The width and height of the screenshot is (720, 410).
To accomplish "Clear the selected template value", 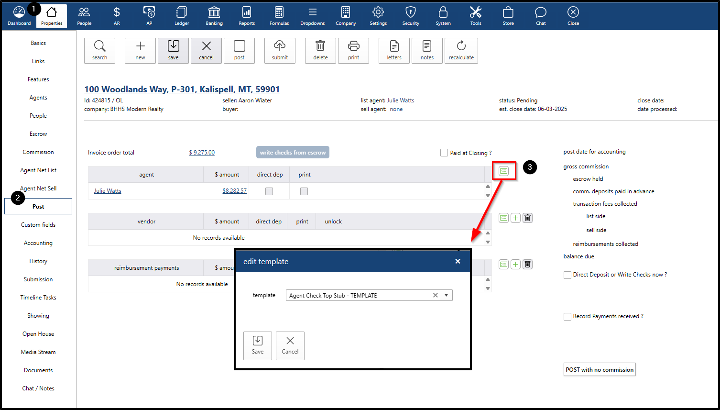I will coord(436,295).
